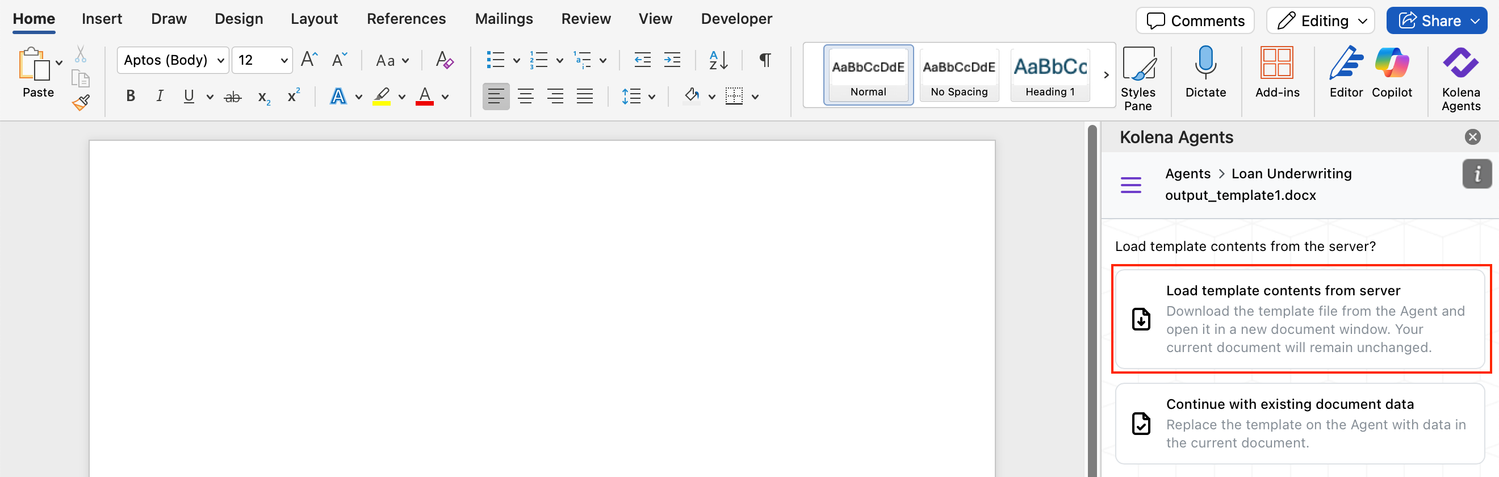Toggle paragraph marks display
The image size is (1499, 477).
tap(765, 60)
